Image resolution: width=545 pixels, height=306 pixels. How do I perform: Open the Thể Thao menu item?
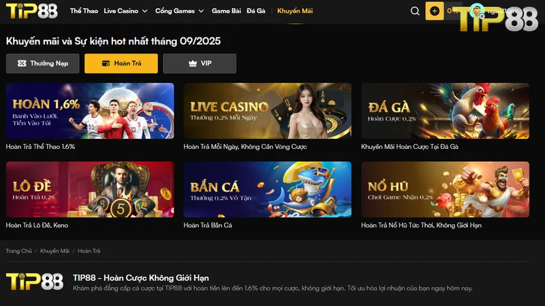(84, 11)
